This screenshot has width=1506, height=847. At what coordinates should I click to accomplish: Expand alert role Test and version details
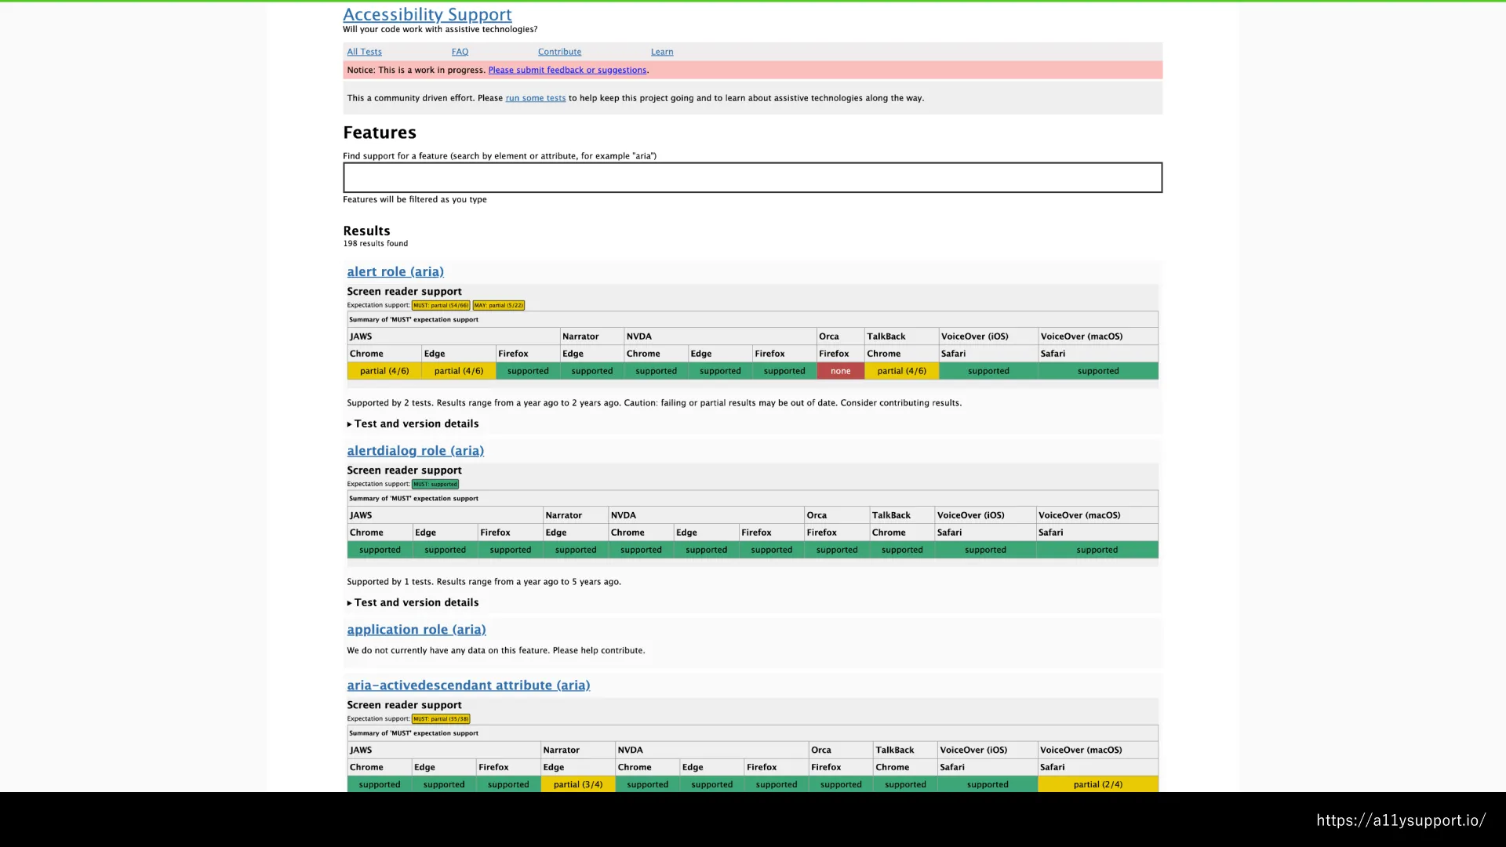click(x=416, y=423)
